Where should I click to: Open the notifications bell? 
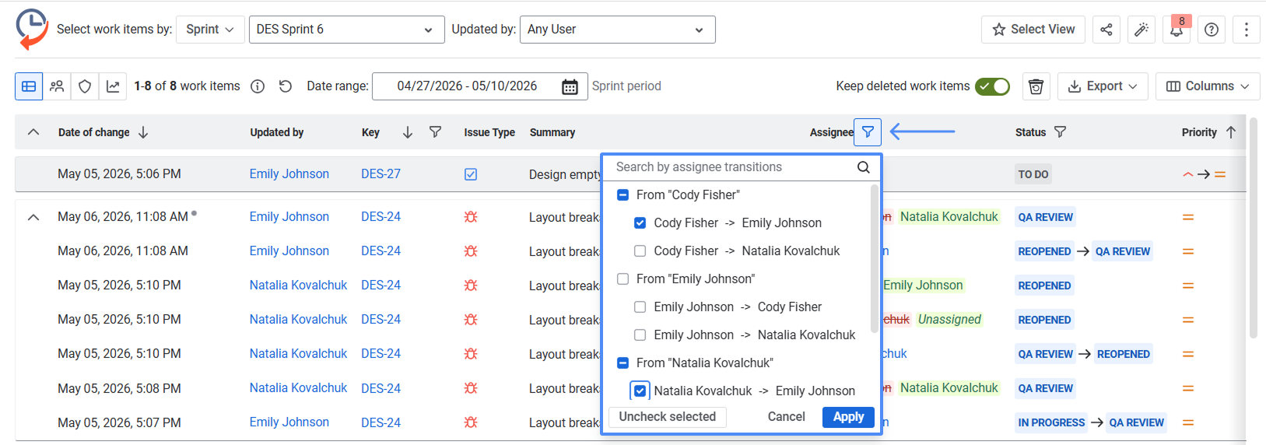[x=1177, y=30]
